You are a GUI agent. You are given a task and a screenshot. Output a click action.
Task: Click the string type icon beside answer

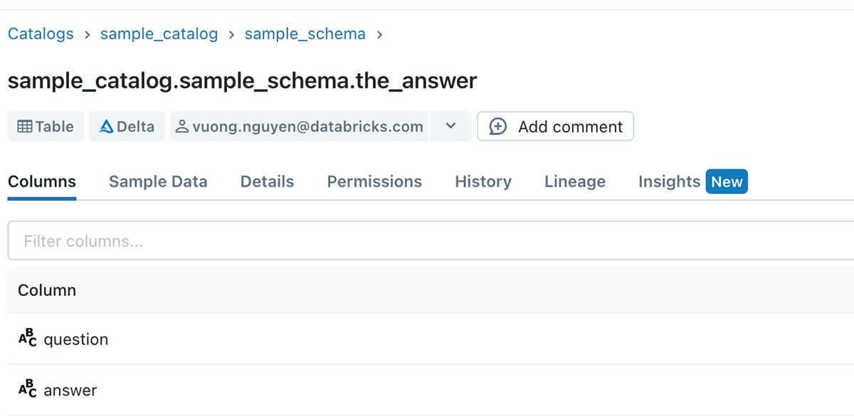(27, 389)
